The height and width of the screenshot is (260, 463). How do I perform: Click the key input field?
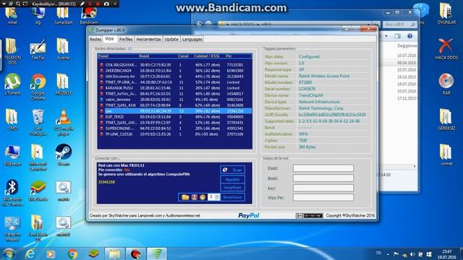coord(323,188)
